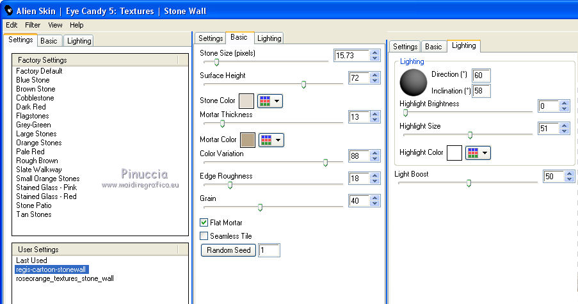Click the Stone Size value field

[x=351, y=55]
